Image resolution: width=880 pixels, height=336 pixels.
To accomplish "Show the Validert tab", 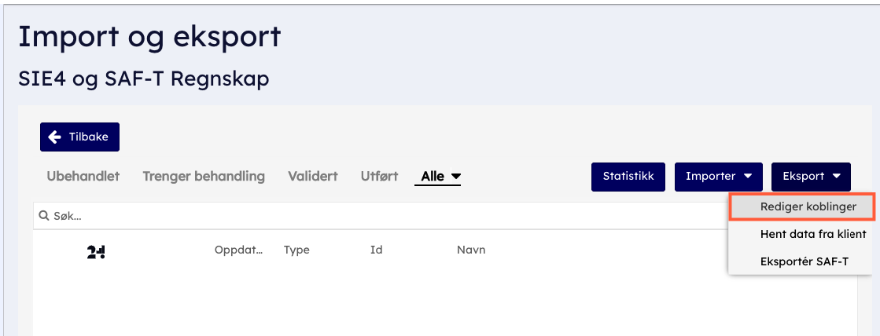I will [x=313, y=177].
